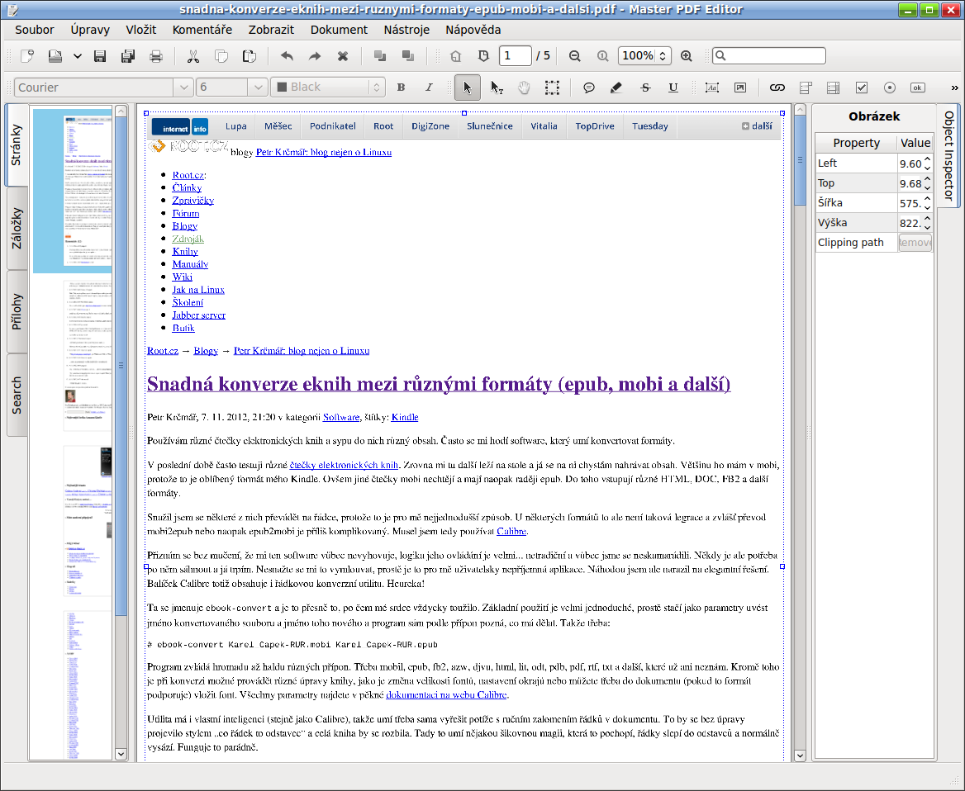Delete the selected object with X icon
The image size is (965, 791).
(x=343, y=56)
